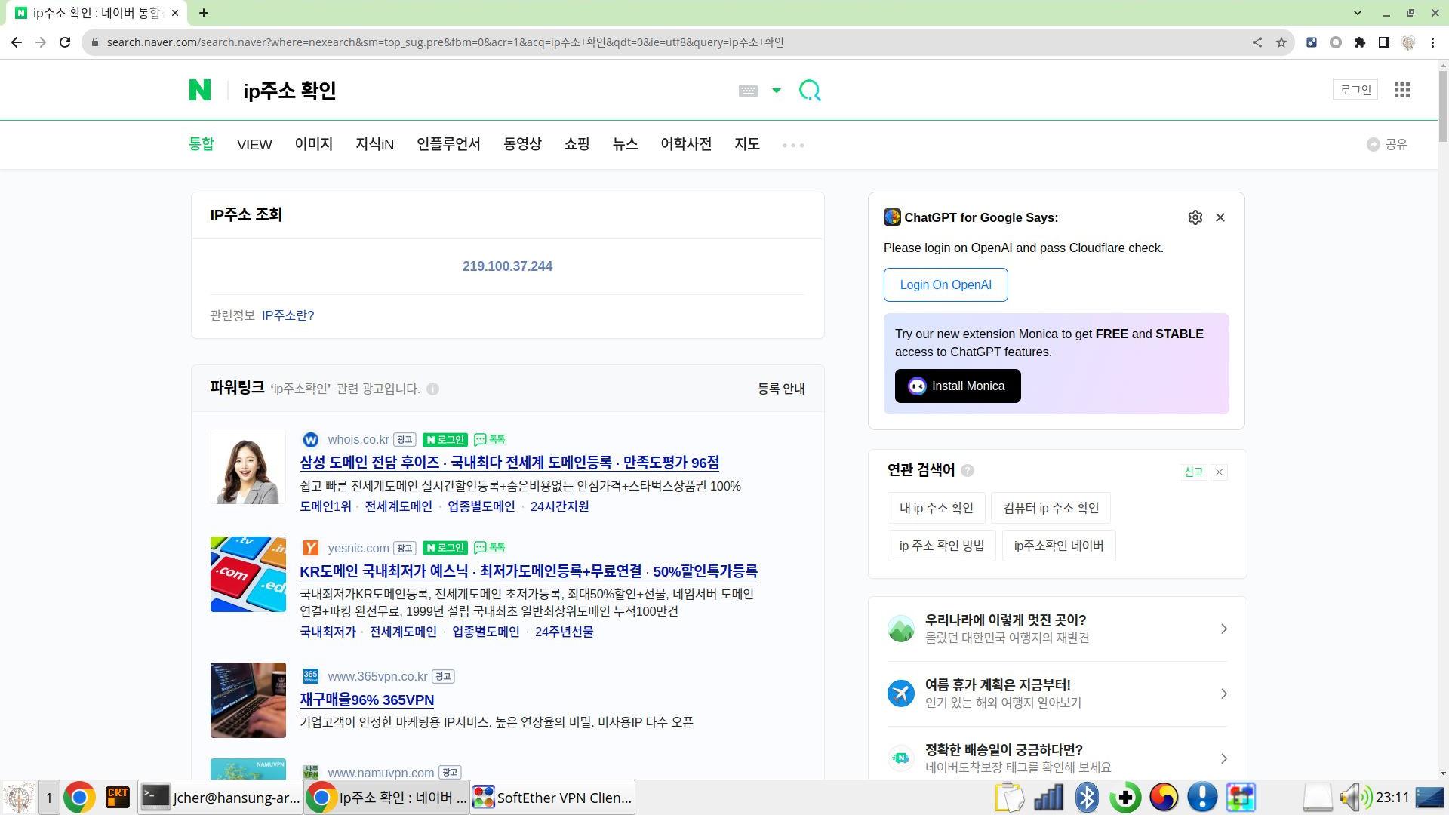Click N 로그인 badge on yesnic.com ad
The width and height of the screenshot is (1449, 815).
(445, 548)
